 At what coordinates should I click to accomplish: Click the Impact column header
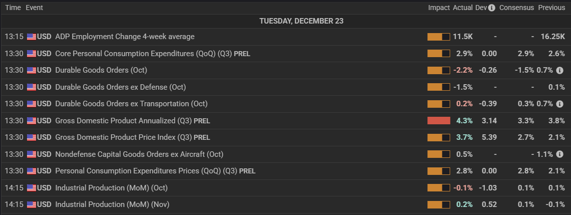click(x=438, y=8)
